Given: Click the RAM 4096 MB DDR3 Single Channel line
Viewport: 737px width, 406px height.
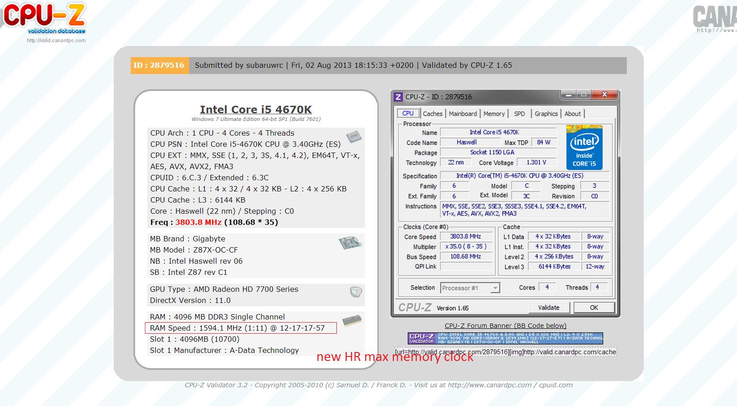Looking at the screenshot, I should tap(217, 317).
